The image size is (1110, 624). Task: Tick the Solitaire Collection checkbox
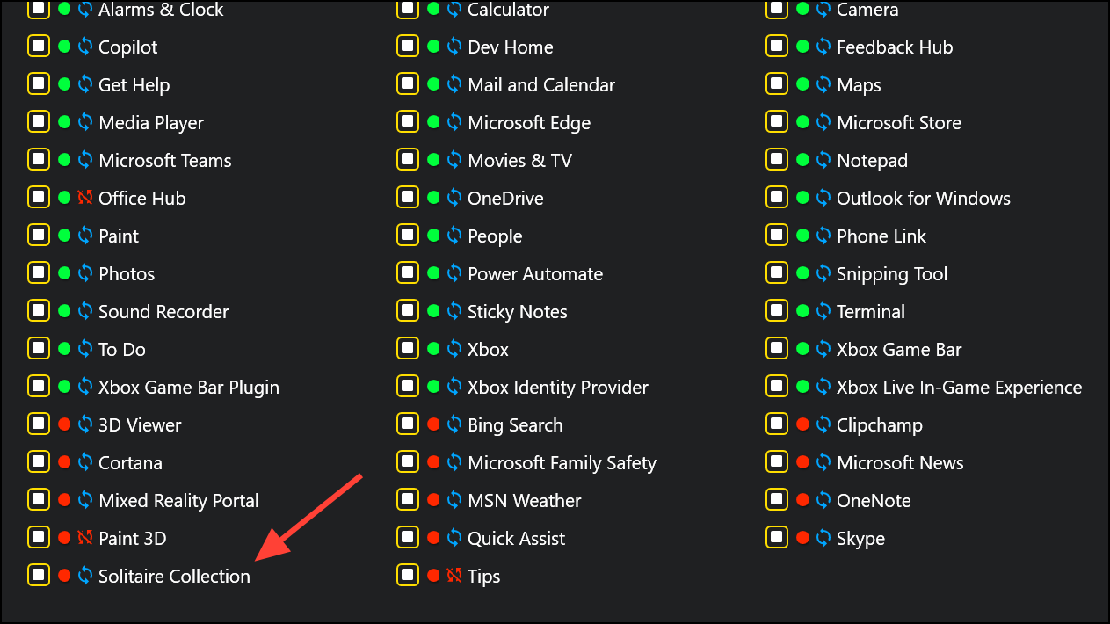[x=39, y=576]
